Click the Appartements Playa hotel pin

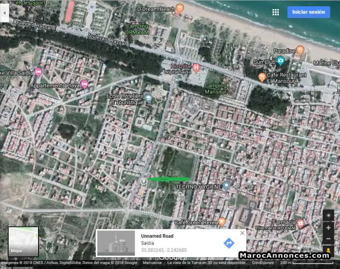tap(84, 84)
